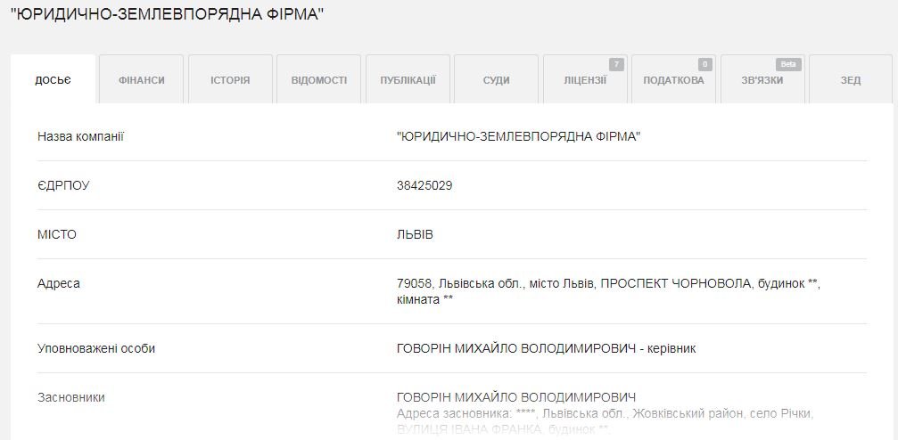The width and height of the screenshot is (898, 440).
Task: Open the ПОДАТКОВА tab
Action: 674,79
